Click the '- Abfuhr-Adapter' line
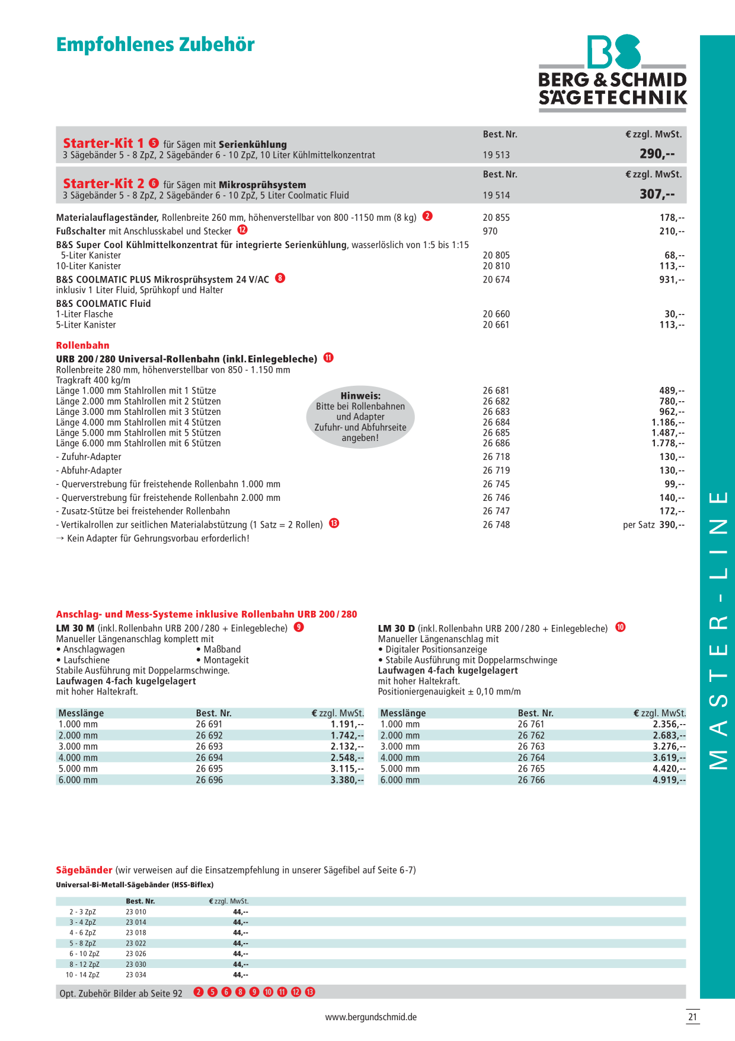This screenshot has width=735, height=1041. (90, 471)
